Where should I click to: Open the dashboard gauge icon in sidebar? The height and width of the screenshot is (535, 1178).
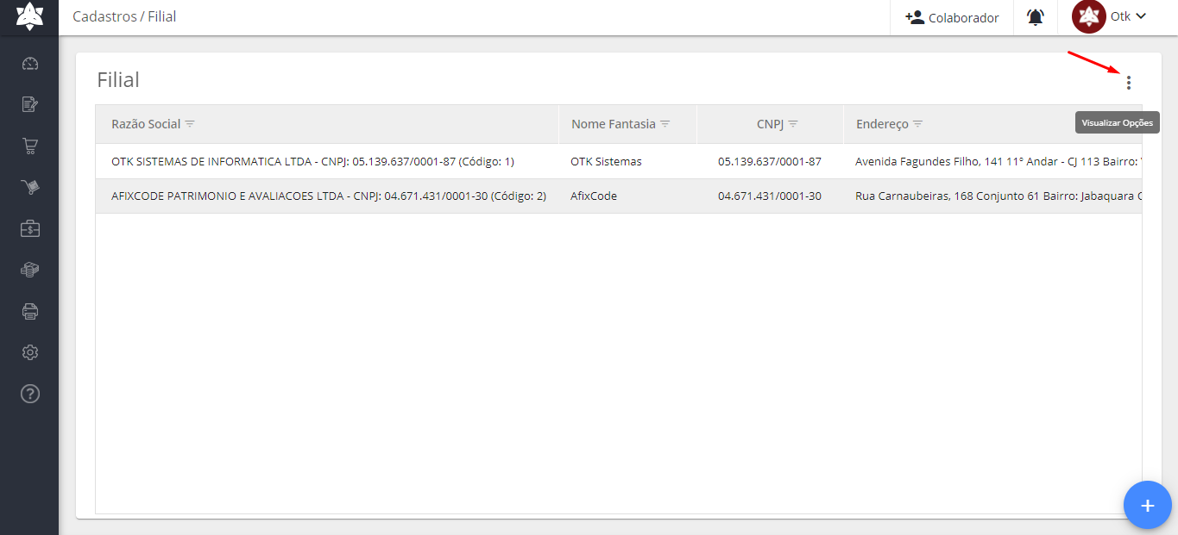point(30,63)
